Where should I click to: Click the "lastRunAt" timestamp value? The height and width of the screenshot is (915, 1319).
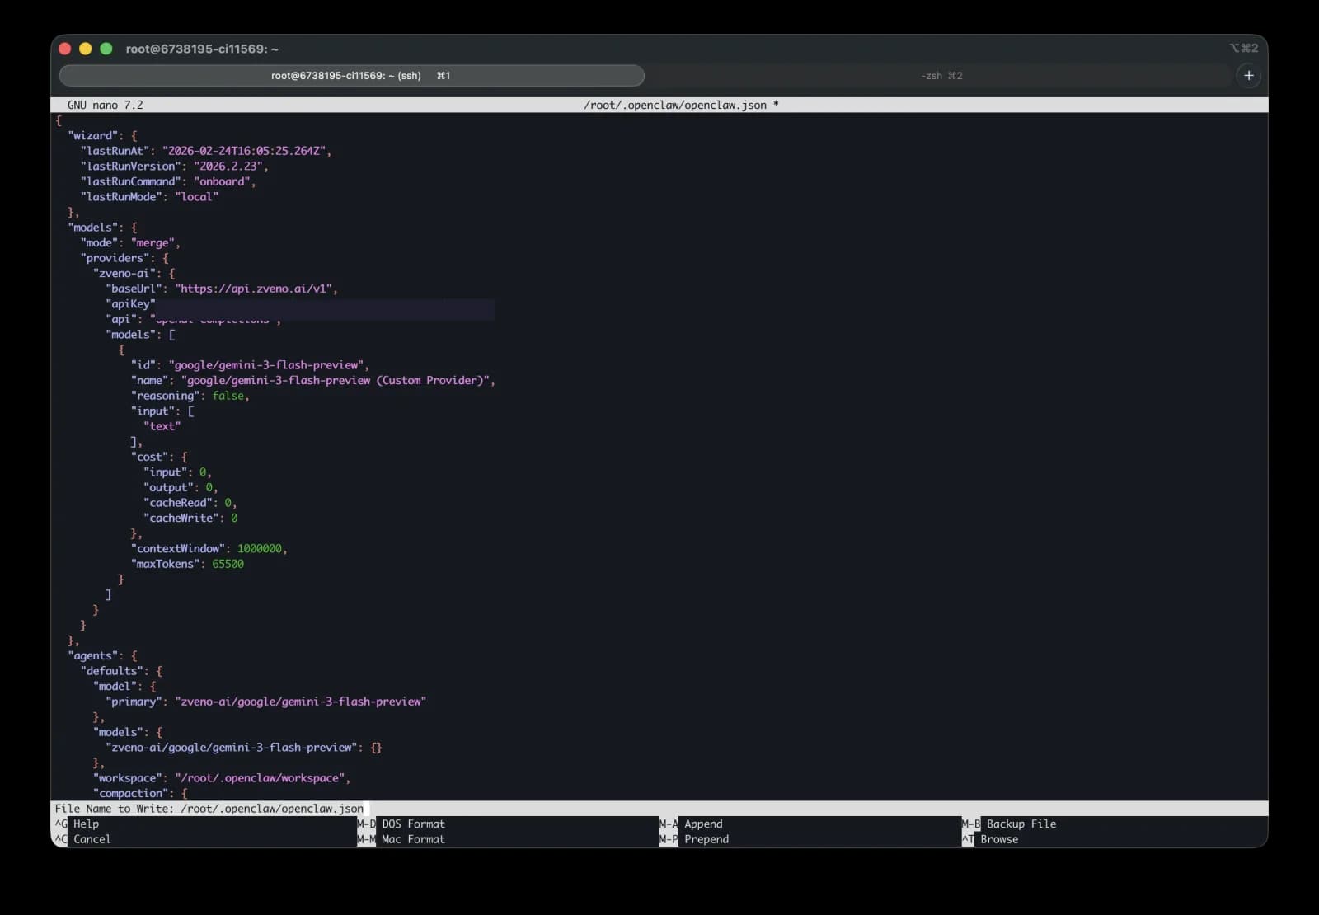246,151
